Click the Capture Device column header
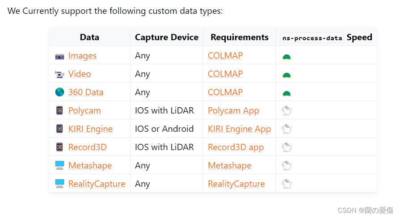The height and width of the screenshot is (218, 400). tap(167, 37)
